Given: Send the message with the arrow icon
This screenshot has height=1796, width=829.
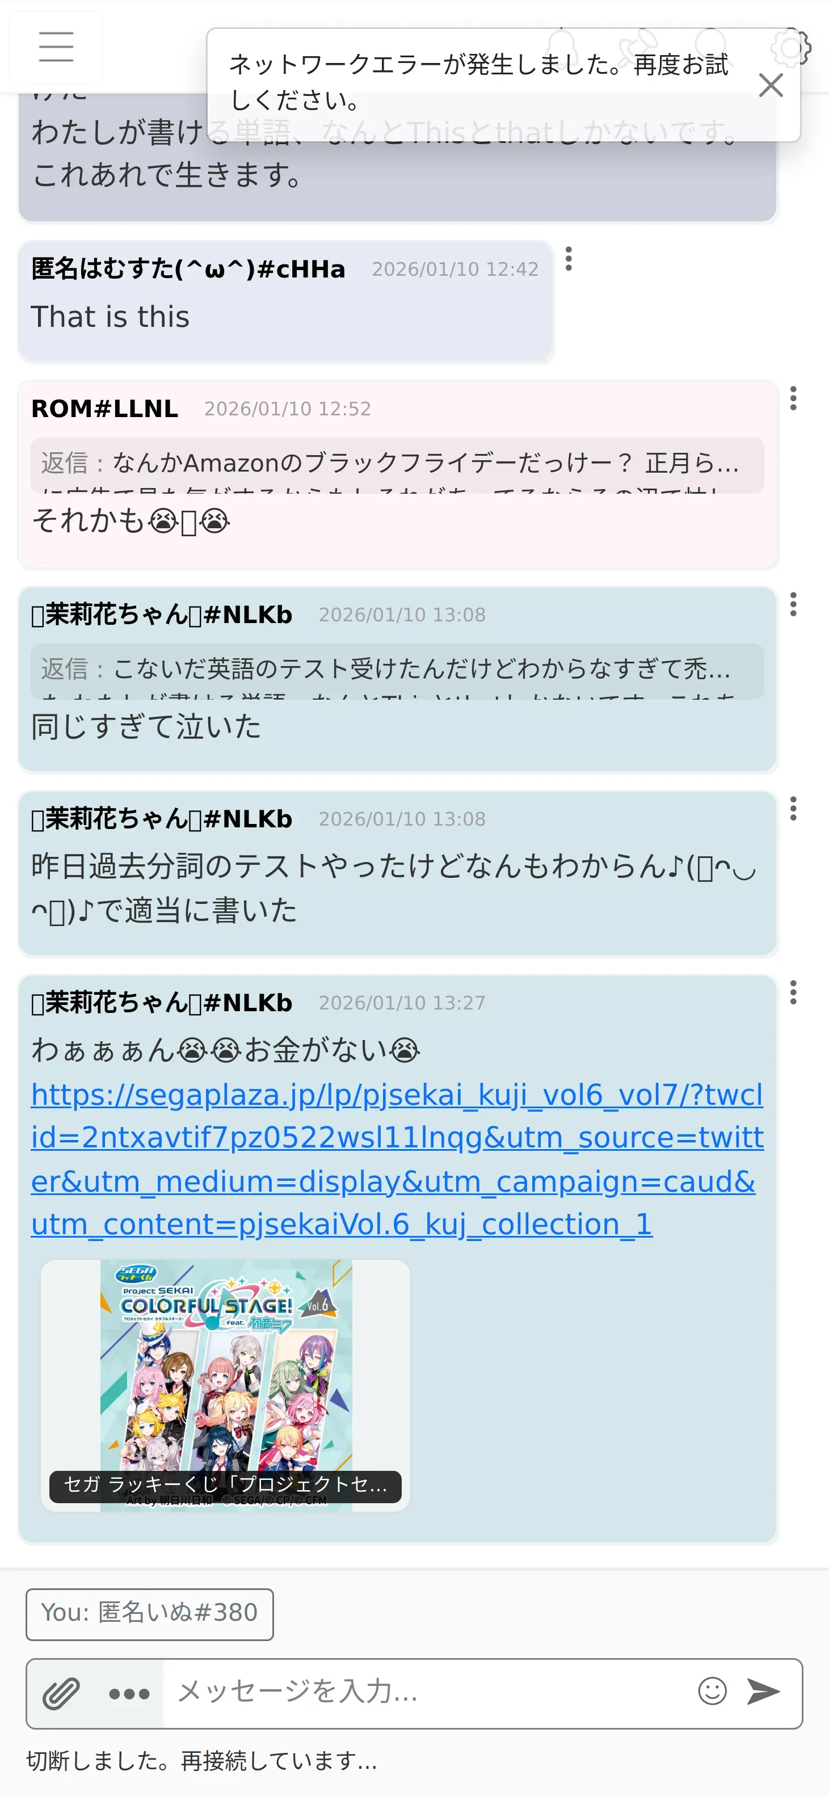Looking at the screenshot, I should [763, 1692].
